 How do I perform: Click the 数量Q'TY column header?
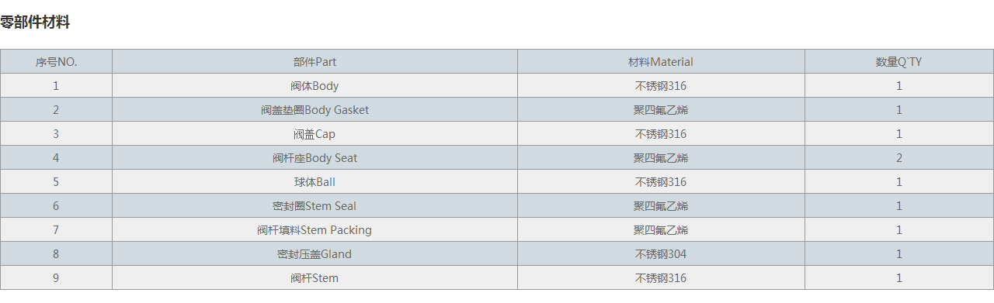(x=899, y=62)
